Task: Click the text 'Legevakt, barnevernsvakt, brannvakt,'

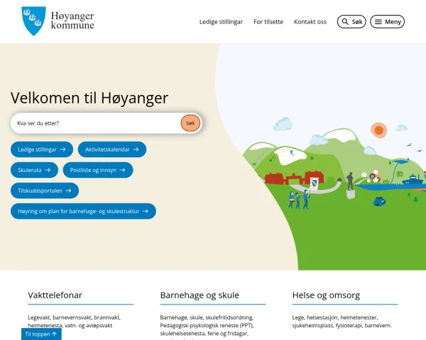Action: (x=74, y=317)
